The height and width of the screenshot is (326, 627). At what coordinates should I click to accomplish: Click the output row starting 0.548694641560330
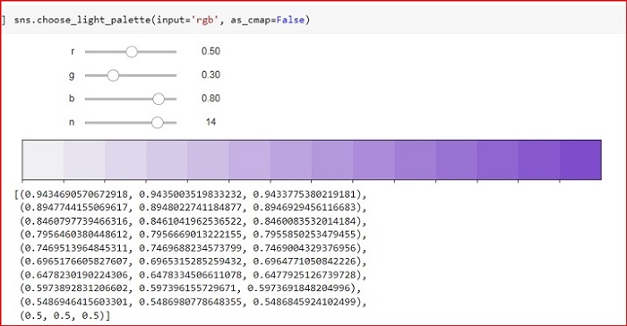point(193,302)
